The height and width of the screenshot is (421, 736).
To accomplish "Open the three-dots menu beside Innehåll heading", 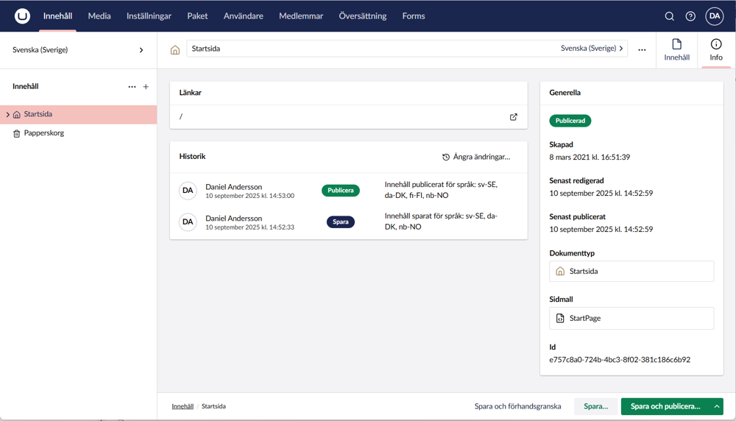I will point(132,87).
